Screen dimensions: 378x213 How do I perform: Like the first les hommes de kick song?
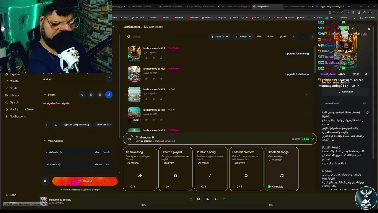coord(146,58)
